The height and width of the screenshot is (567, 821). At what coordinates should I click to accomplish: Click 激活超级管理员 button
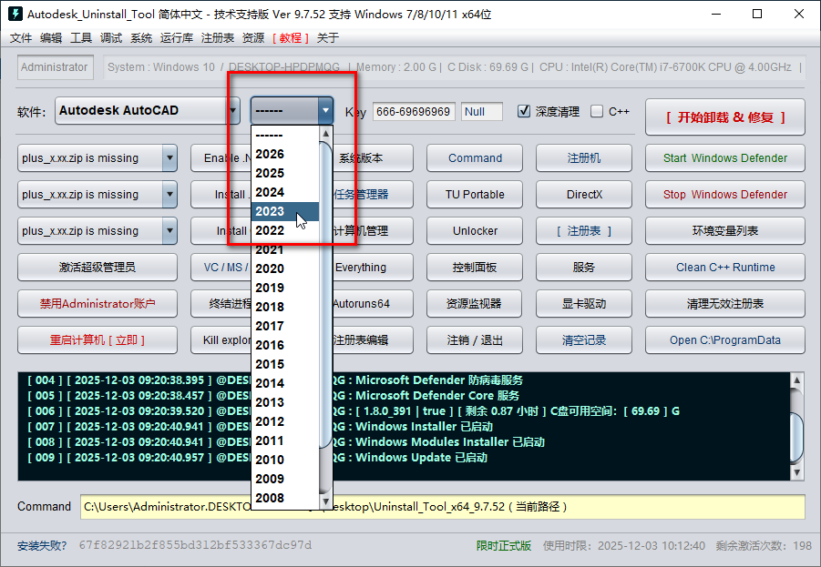coord(97,268)
